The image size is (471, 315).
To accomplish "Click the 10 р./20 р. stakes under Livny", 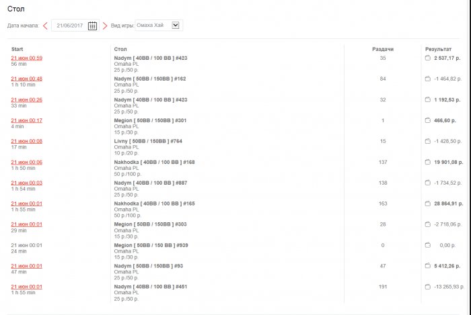I will pyautogui.click(x=126, y=153).
